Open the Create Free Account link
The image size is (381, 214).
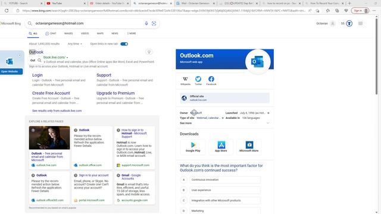click(51, 93)
